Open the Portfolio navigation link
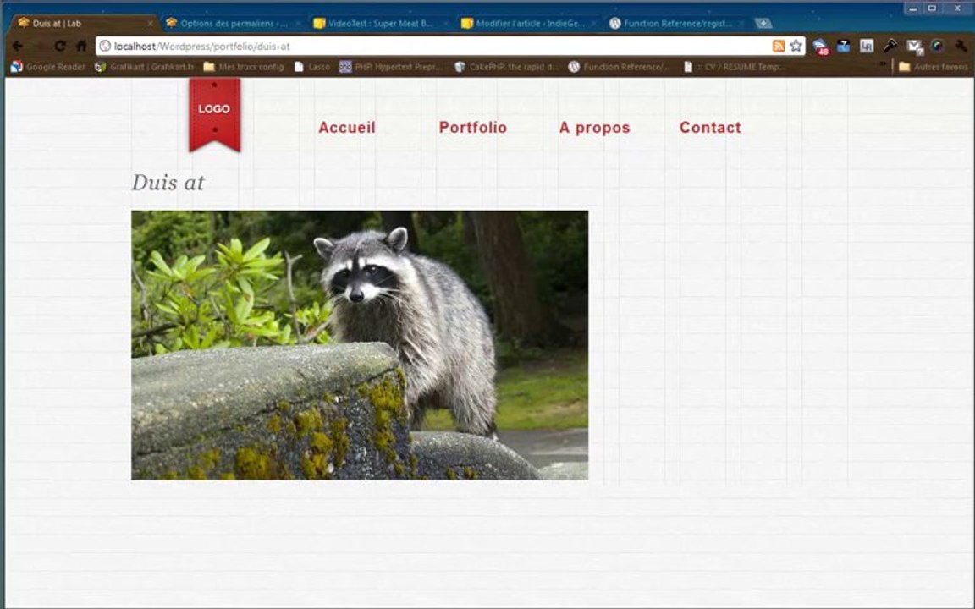The image size is (975, 609). tap(472, 128)
